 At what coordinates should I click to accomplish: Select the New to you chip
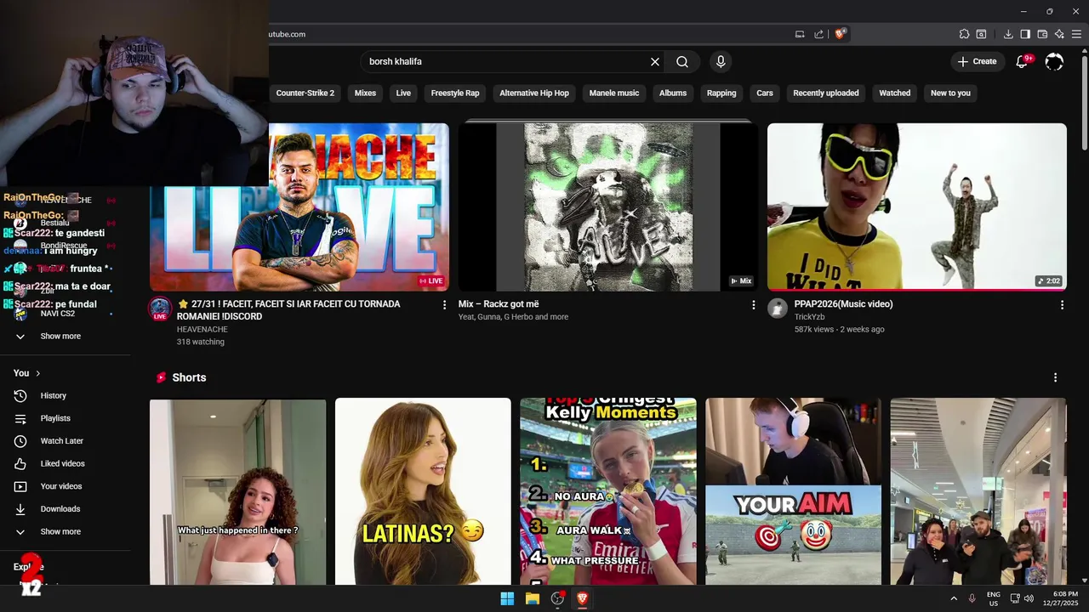(x=950, y=93)
